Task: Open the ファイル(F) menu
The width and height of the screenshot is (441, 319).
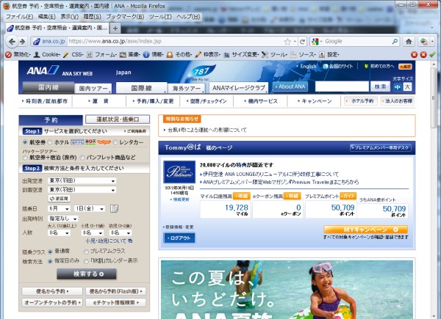Action: tap(19, 17)
